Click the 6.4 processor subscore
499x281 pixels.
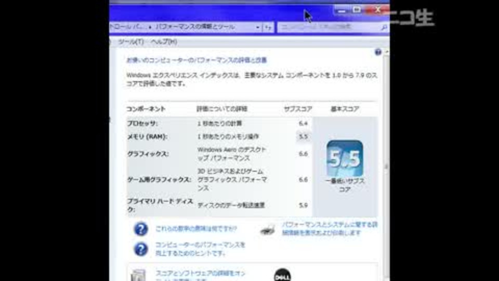[x=303, y=124]
